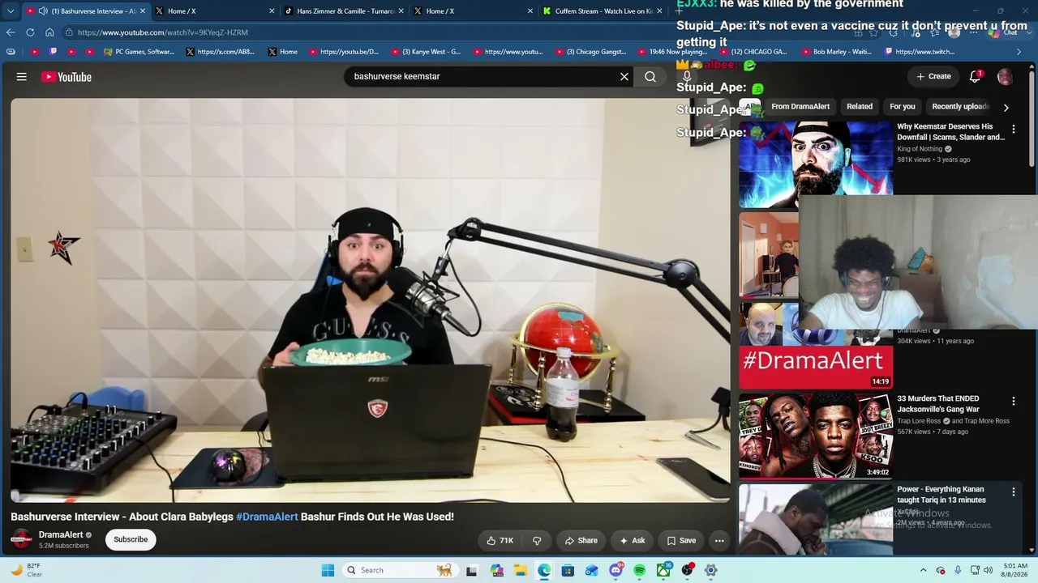The height and width of the screenshot is (583, 1038).
Task: Focus the YouTube search box
Action: [483, 77]
